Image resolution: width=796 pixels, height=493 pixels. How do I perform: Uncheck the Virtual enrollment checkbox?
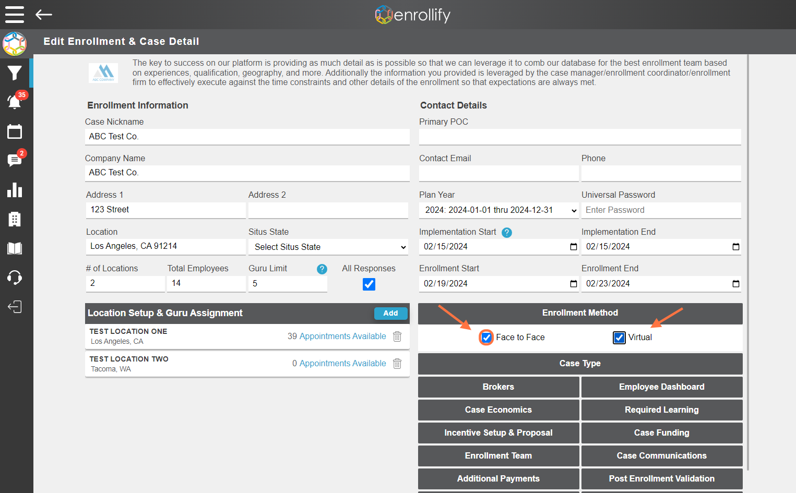(x=619, y=338)
